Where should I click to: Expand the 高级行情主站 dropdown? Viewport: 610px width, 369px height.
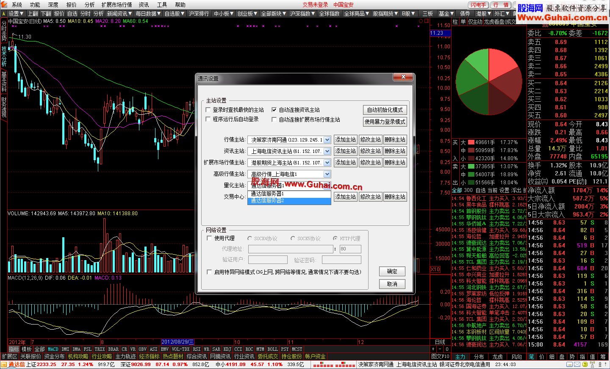pos(327,174)
